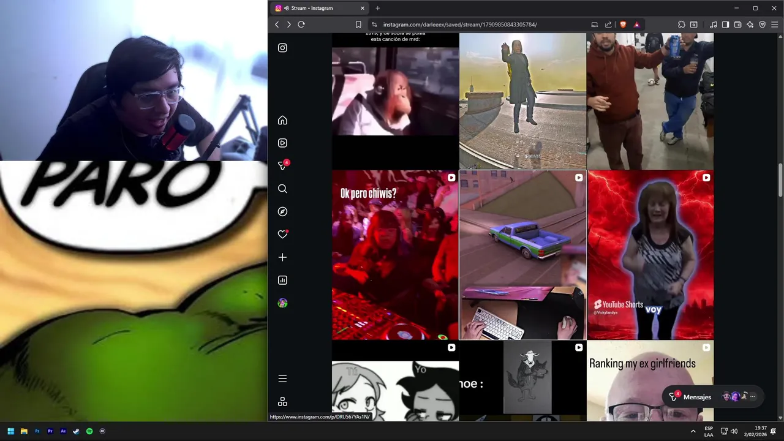Open the monkey with headphones reel
The height and width of the screenshot is (441, 784).
tap(395, 101)
